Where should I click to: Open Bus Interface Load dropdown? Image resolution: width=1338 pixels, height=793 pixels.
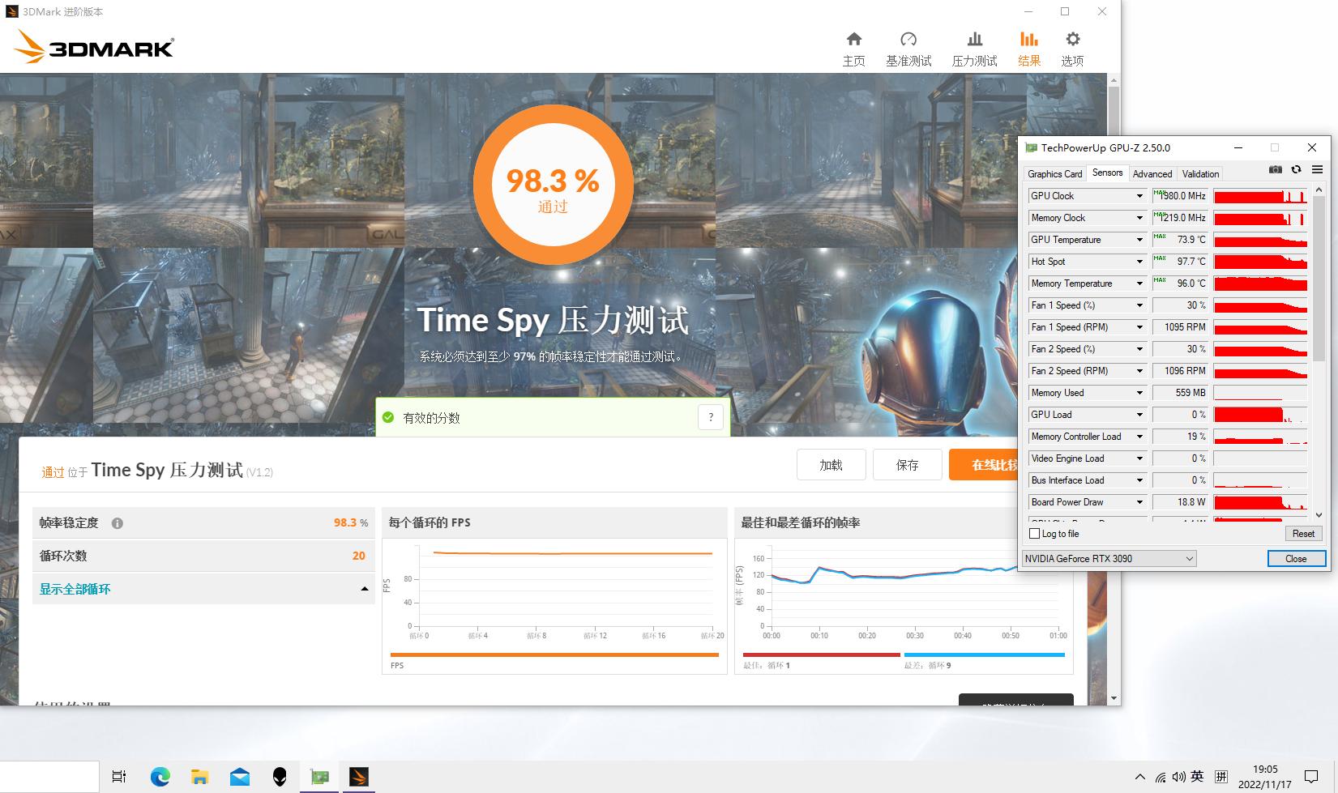click(1139, 480)
